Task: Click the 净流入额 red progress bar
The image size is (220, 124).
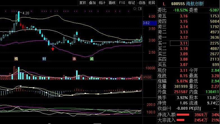Action: click(x=183, y=115)
